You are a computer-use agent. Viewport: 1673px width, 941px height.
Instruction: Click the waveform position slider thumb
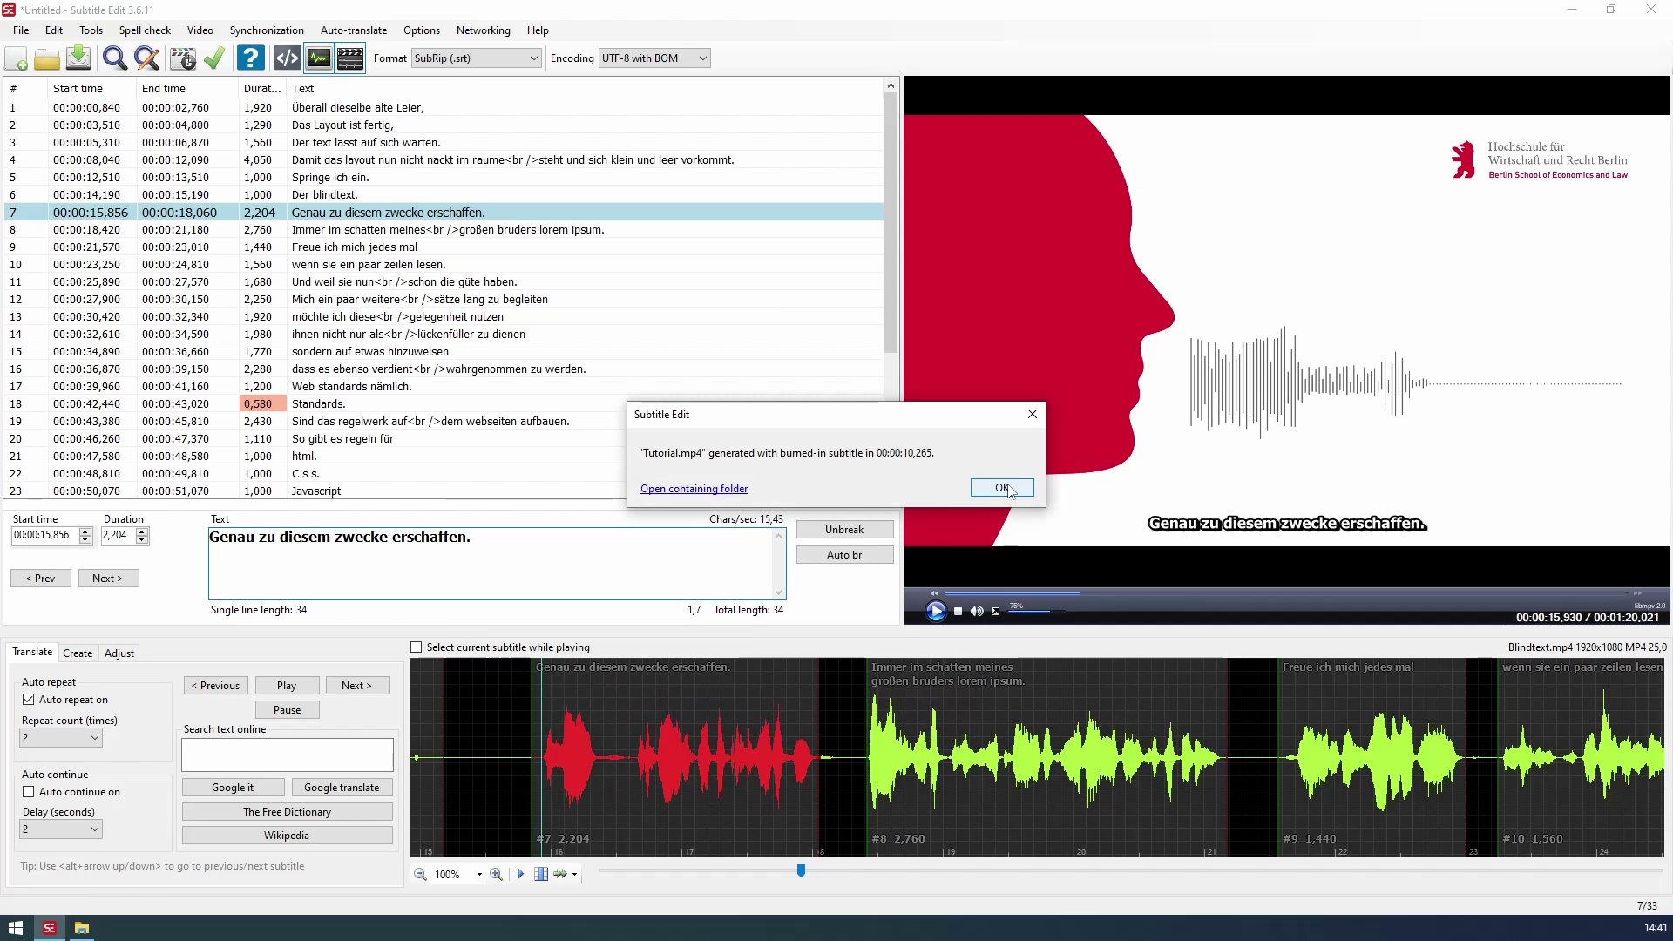coord(801,870)
